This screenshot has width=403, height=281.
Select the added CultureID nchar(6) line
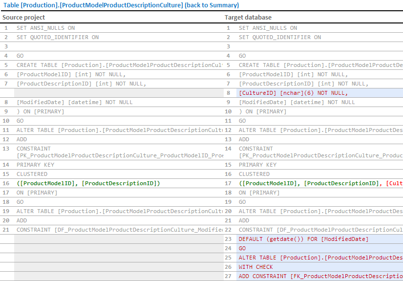click(293, 93)
